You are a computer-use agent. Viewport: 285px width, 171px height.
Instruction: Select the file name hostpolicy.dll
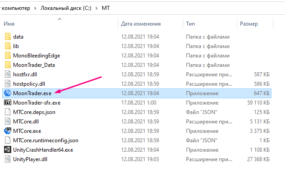click(x=29, y=84)
